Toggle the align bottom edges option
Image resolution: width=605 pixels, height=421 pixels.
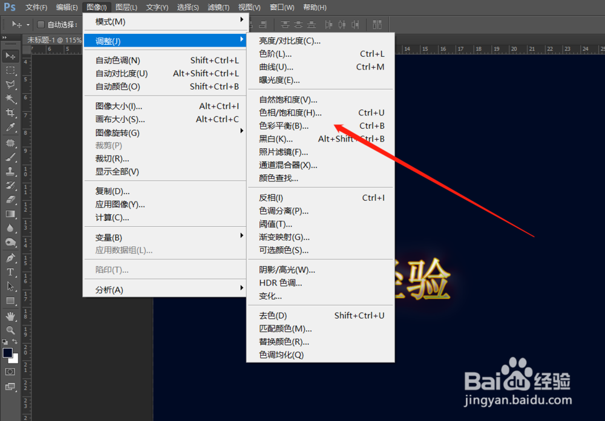pyautogui.click(x=312, y=25)
